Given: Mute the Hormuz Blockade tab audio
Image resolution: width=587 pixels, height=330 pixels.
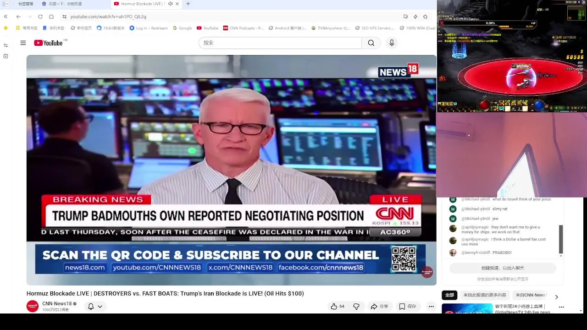Looking at the screenshot, I should (x=171, y=4).
